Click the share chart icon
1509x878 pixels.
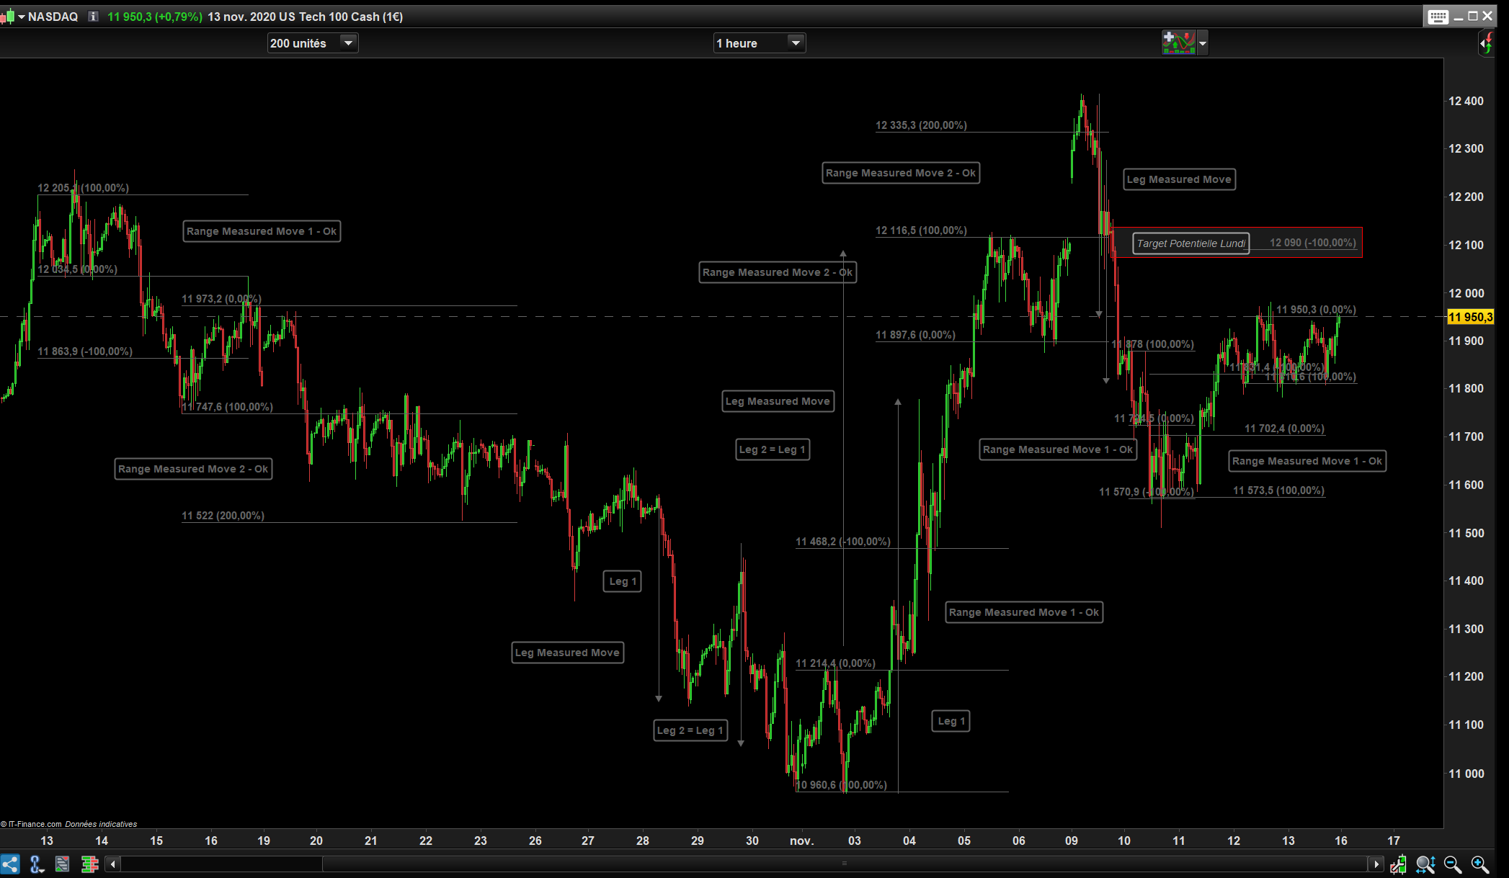point(10,864)
